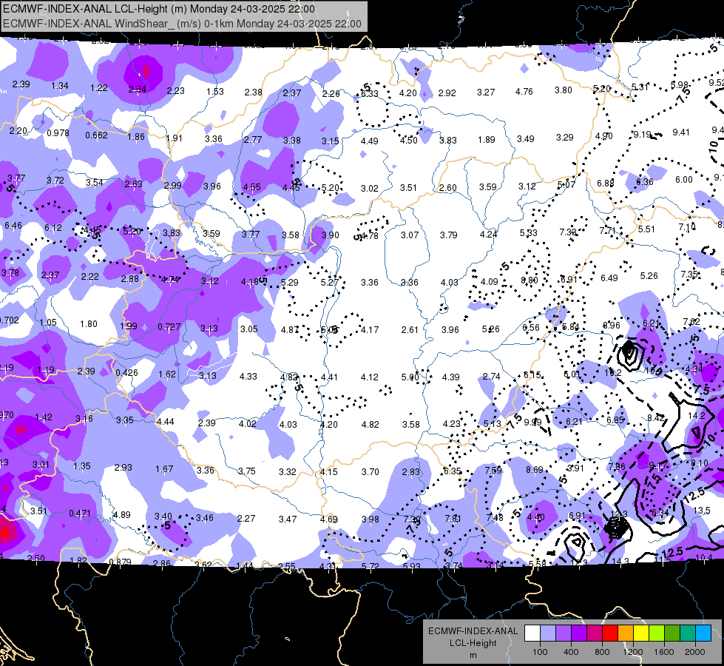Click the grid value 0.879
Image resolution: width=724 pixels, height=666 pixels.
point(120,562)
